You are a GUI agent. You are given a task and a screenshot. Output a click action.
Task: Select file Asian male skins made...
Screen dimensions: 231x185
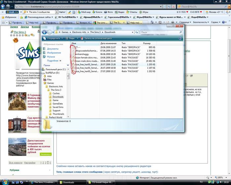87,61
